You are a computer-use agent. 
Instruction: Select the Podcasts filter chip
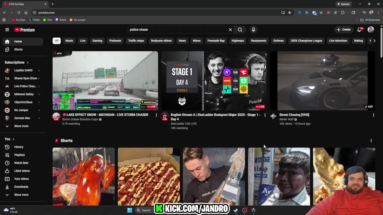115,41
